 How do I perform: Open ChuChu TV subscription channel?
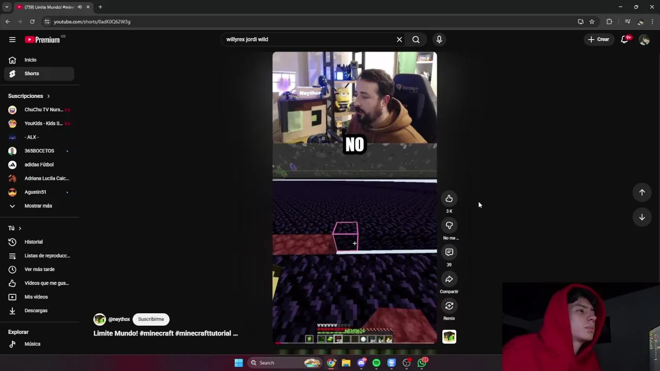[39, 110]
